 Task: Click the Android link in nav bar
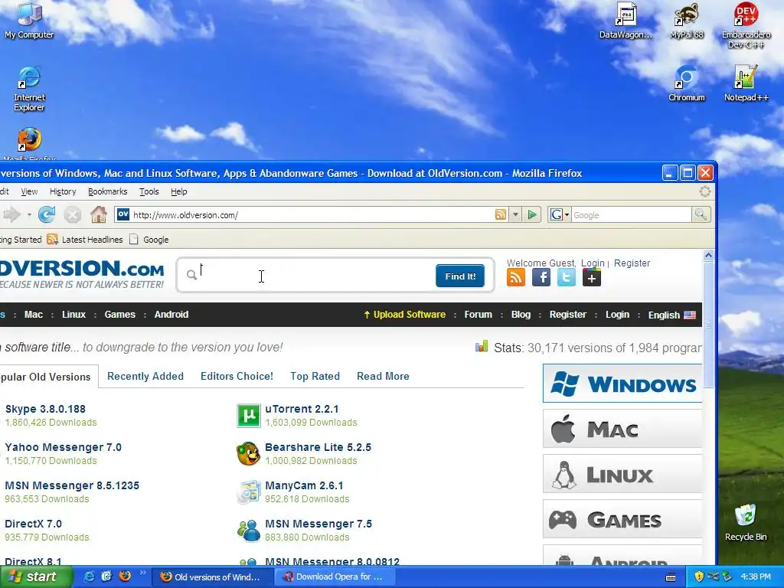[171, 315]
